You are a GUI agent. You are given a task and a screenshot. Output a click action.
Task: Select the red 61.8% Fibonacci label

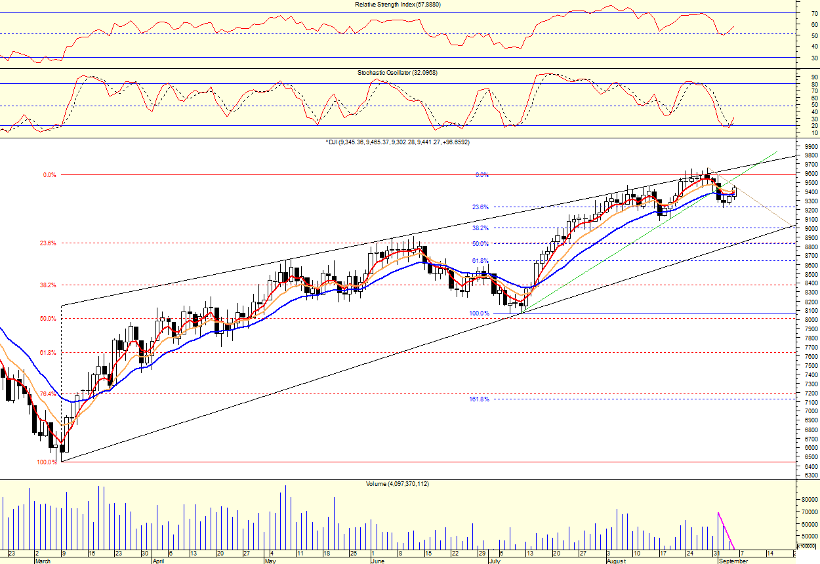(x=48, y=353)
